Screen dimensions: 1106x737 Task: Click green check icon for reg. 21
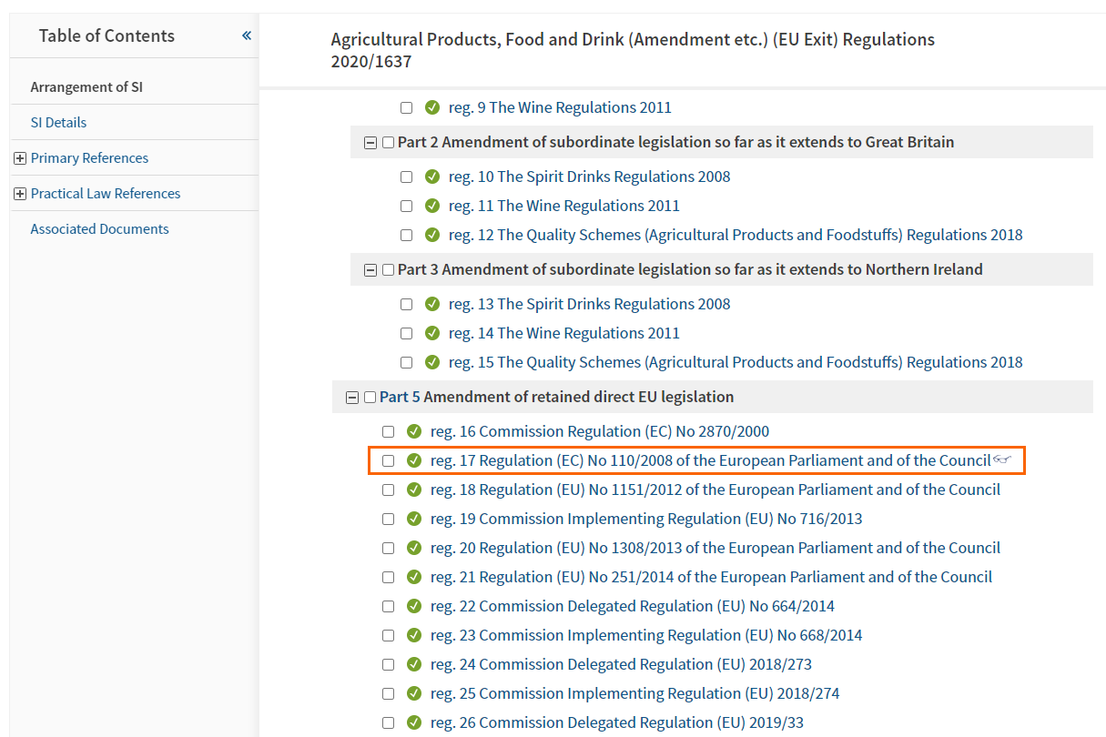click(x=414, y=577)
